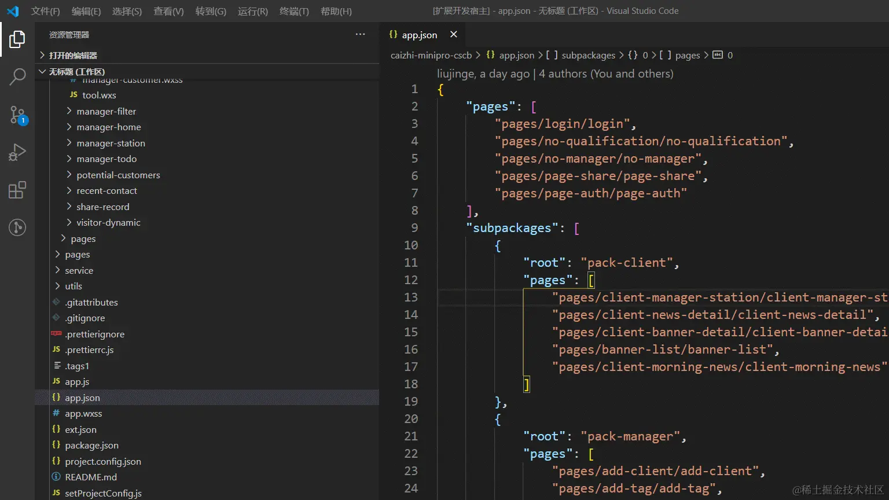Click the liujinge authors code lens

point(555,73)
